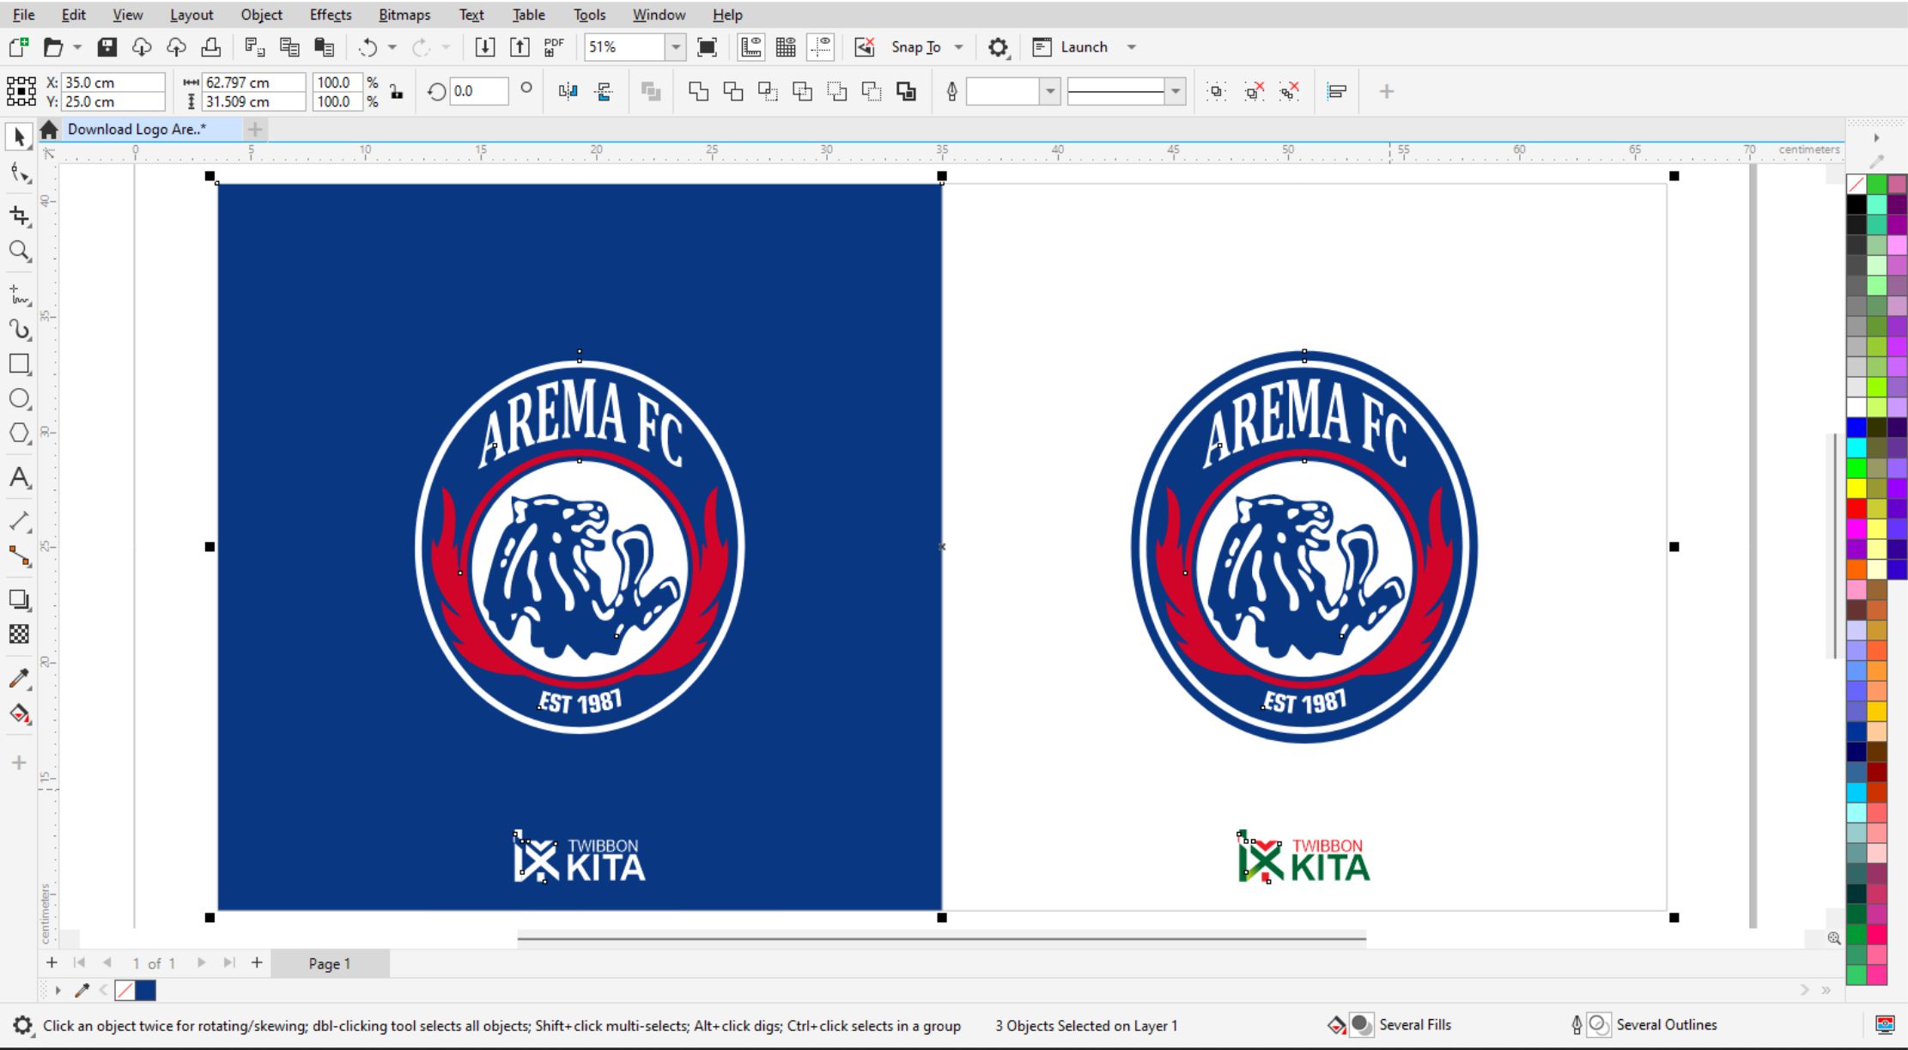Toggle Show guidelines button
The width and height of the screenshot is (1908, 1050).
pos(821,47)
